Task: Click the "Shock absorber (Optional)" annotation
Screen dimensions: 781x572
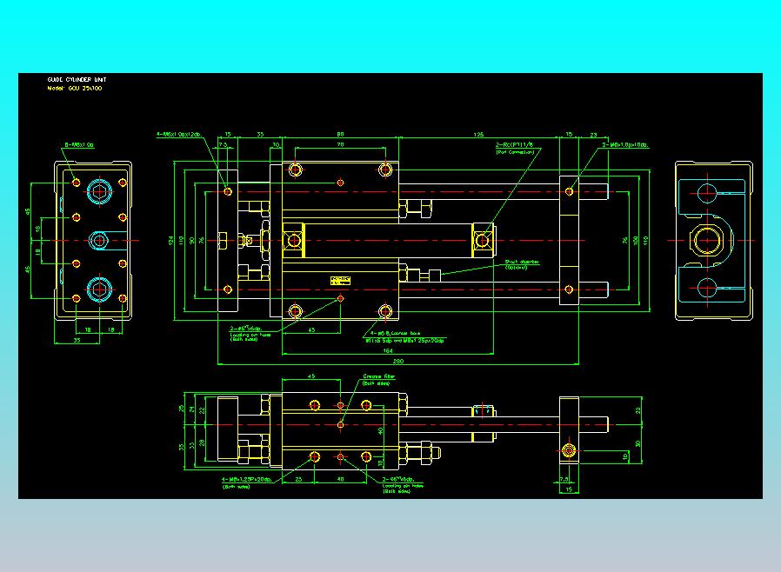Action: coord(522,264)
